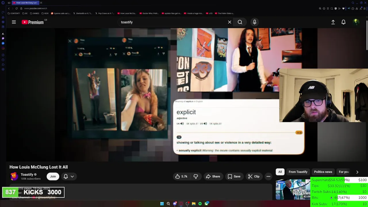Open the BC bookmarks folder
This screenshot has height=207, width=368.
coord(25,13)
